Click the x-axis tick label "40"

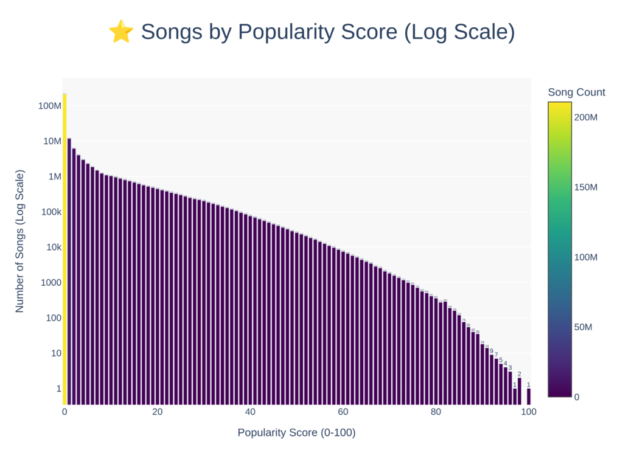250,412
